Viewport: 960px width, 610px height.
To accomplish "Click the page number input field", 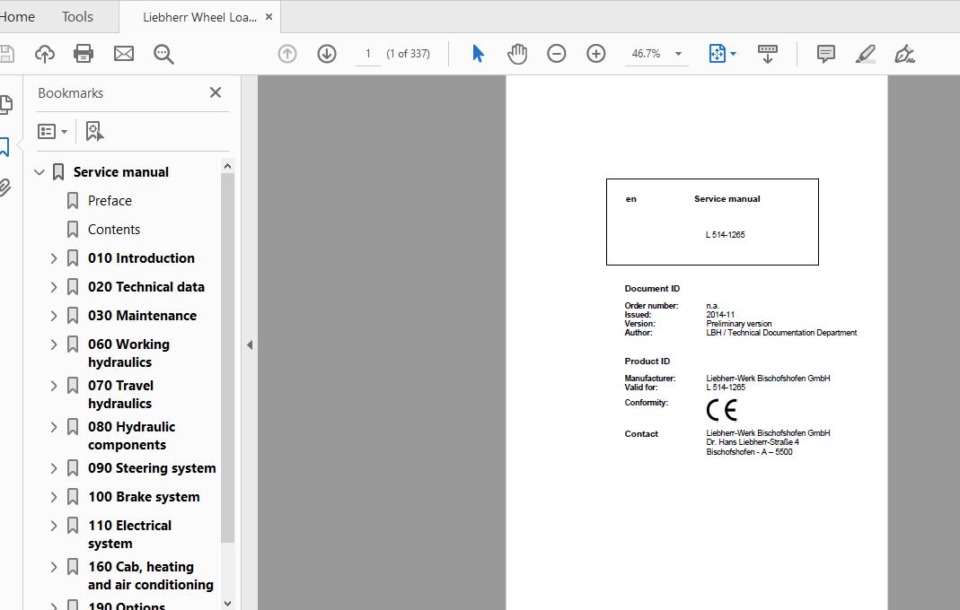I will pyautogui.click(x=368, y=54).
